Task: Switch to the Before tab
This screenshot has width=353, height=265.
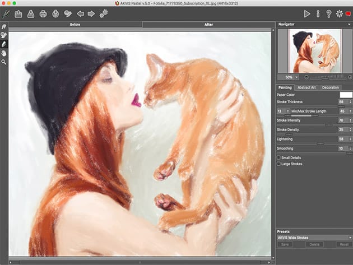Action: tap(75, 25)
